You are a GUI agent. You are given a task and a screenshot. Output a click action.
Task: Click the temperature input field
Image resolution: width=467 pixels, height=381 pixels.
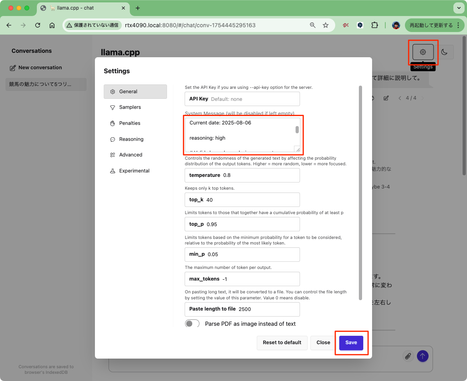[x=242, y=175]
